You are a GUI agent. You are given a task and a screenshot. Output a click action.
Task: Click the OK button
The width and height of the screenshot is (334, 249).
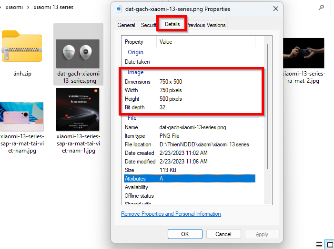pyautogui.click(x=185, y=234)
